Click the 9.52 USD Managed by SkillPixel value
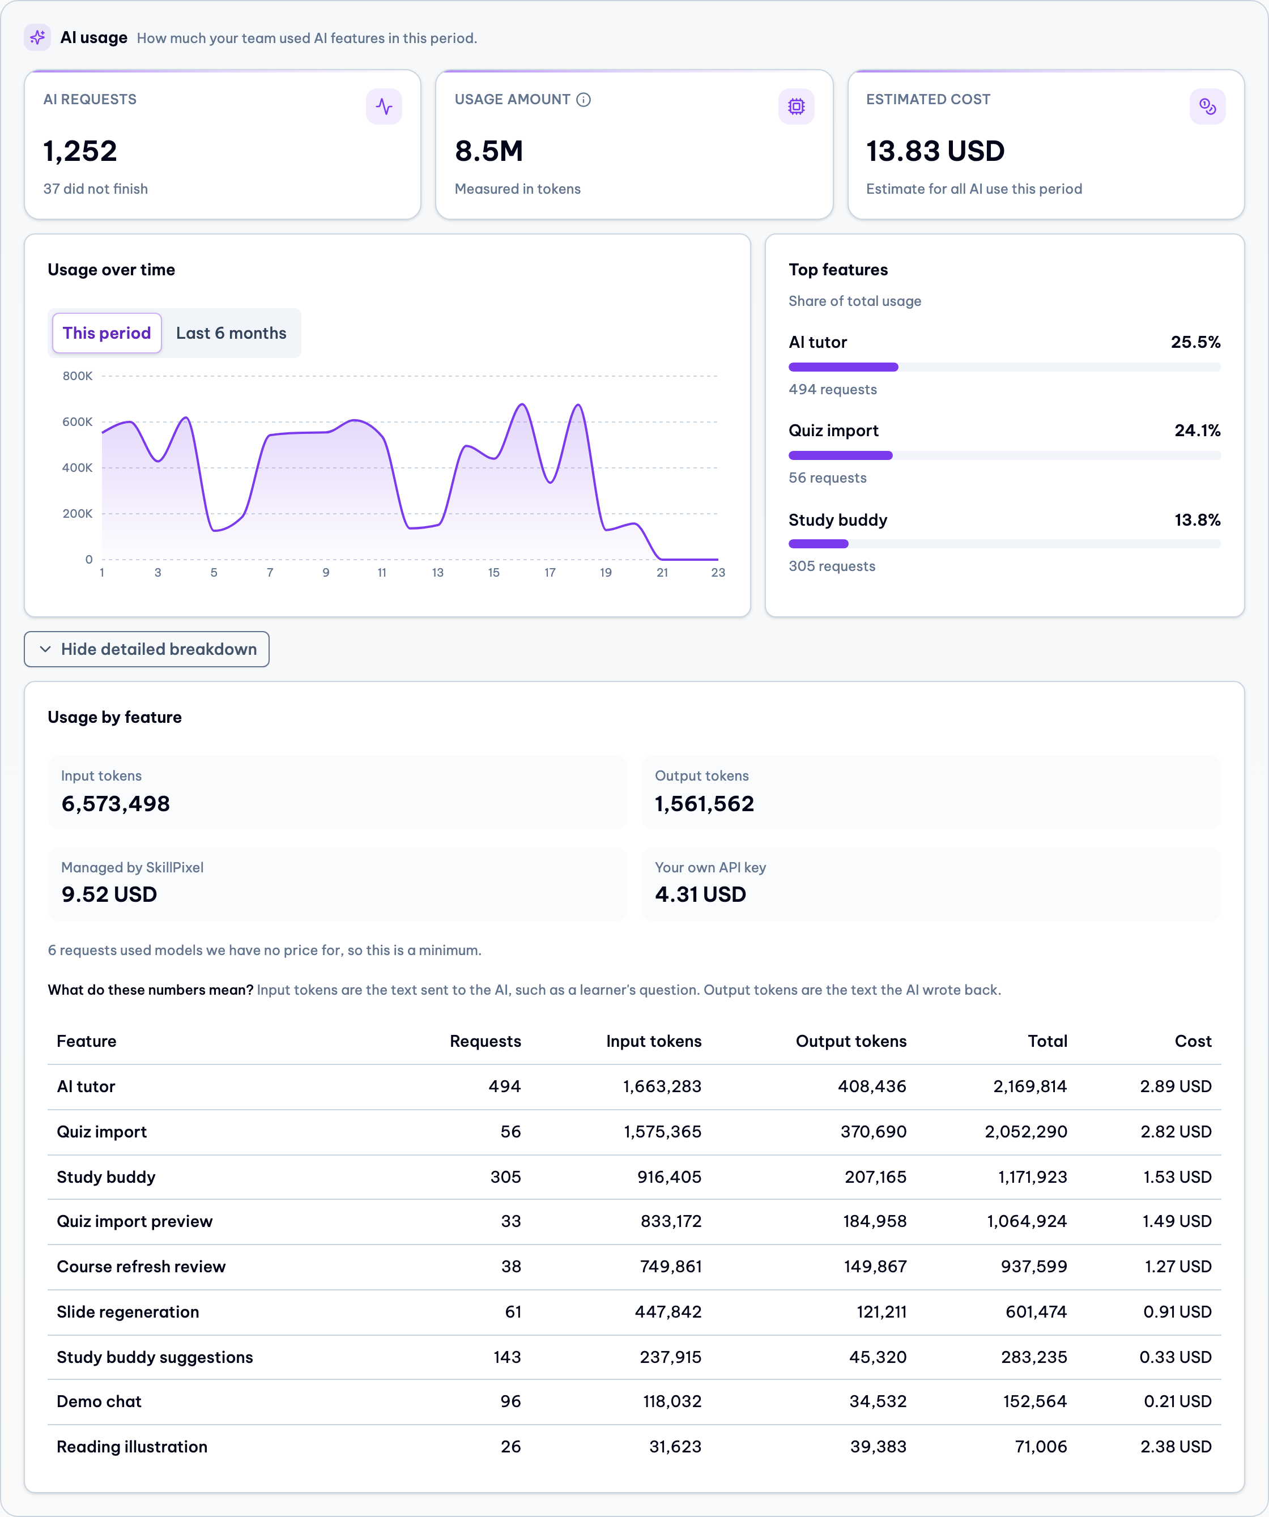This screenshot has height=1517, width=1269. (x=109, y=894)
